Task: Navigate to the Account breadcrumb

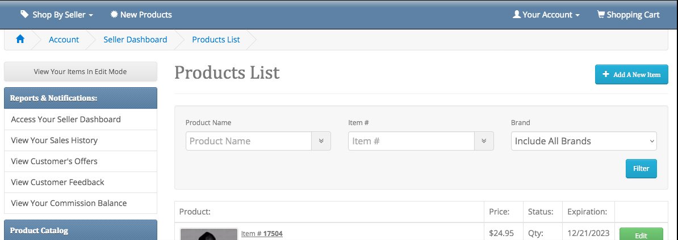Action: click(x=64, y=40)
